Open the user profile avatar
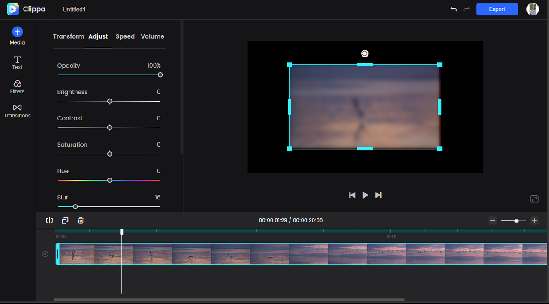Viewport: 549px width, 304px height. (533, 9)
